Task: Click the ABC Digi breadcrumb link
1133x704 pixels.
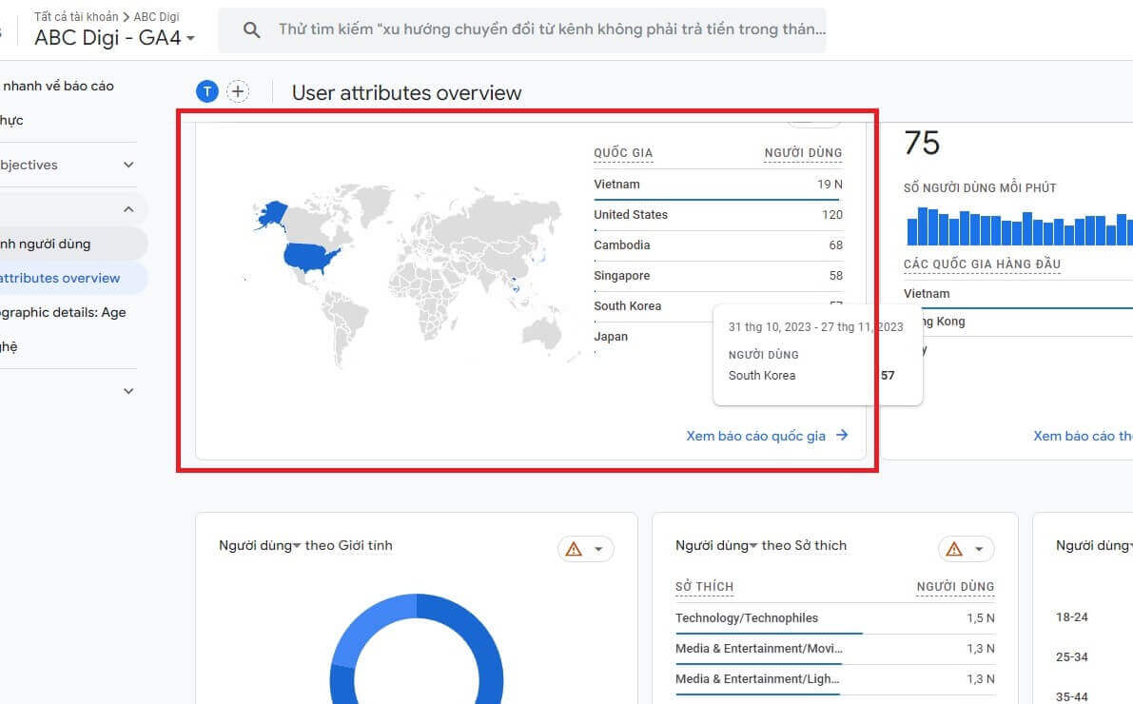Action: coord(156,17)
